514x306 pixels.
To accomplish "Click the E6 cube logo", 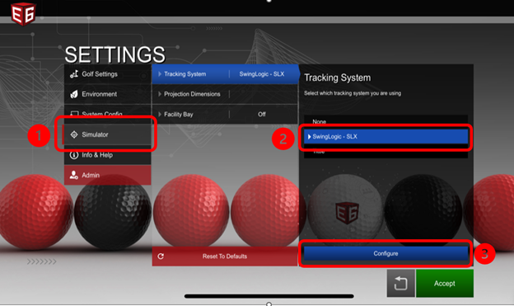I will point(23,13).
